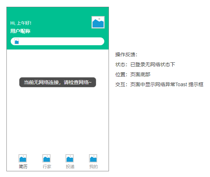
Task: Switch to the 简历 tab label
Action: pos(23,167)
